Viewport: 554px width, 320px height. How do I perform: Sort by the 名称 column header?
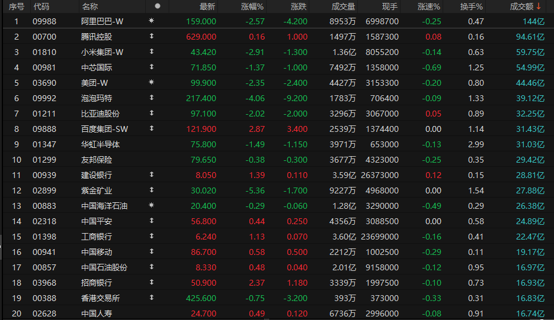(89, 7)
